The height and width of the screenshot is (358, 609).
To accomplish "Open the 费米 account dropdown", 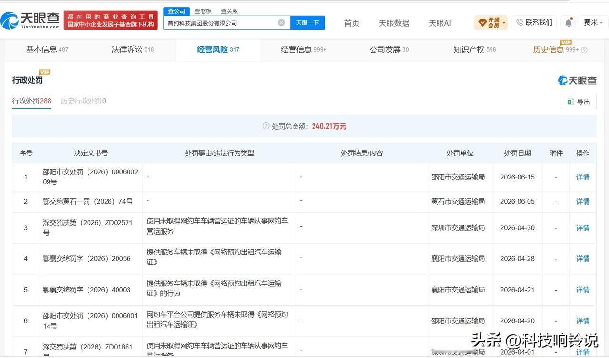I will pos(593,22).
